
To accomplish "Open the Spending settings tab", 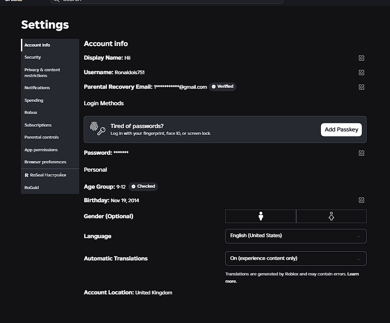I will click(x=50, y=100).
